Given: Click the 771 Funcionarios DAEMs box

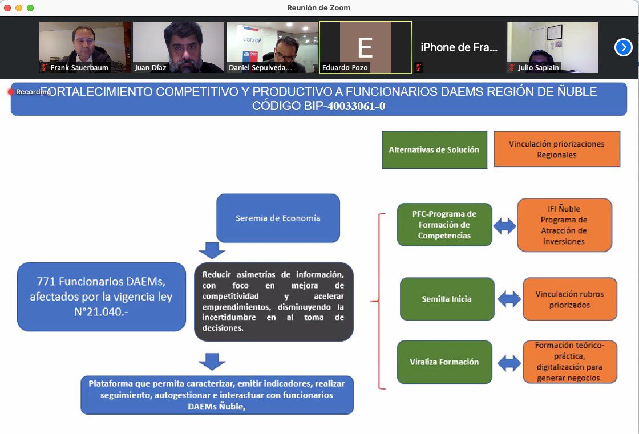Looking at the screenshot, I should coord(102,297).
